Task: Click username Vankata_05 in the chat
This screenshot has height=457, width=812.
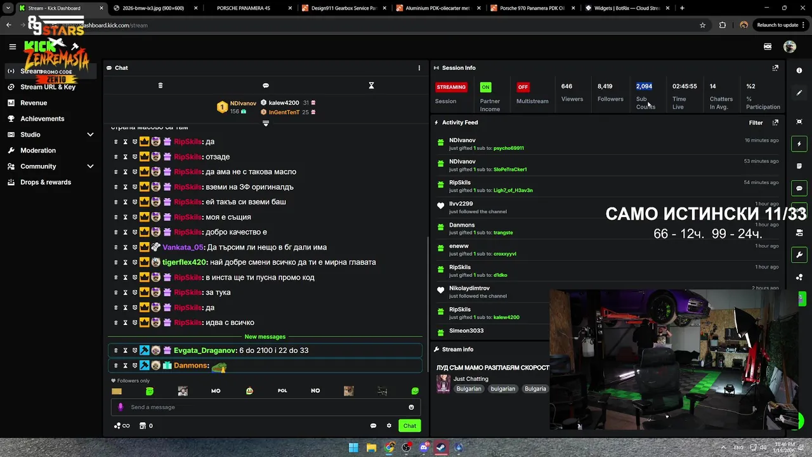Action: (183, 247)
